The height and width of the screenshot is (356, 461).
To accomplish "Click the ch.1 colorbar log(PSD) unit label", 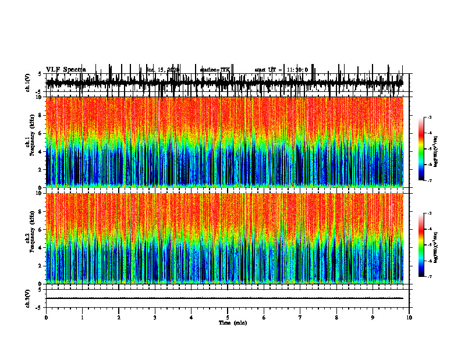I will pyautogui.click(x=436, y=152).
